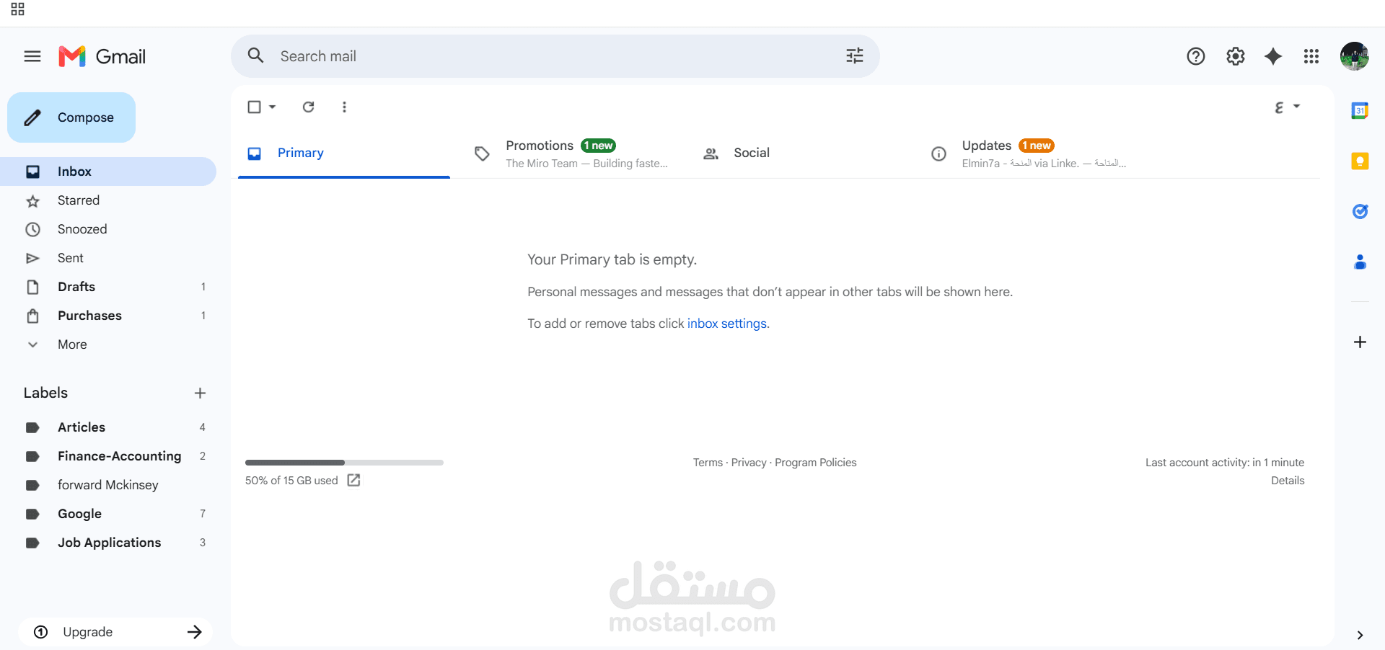Viewport: 1385px width, 650px height.
Task: Open the main menu hamburger icon
Action: pyautogui.click(x=32, y=56)
